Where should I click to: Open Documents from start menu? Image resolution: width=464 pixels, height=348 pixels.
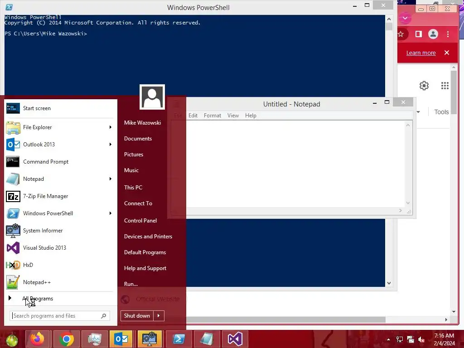click(x=138, y=139)
